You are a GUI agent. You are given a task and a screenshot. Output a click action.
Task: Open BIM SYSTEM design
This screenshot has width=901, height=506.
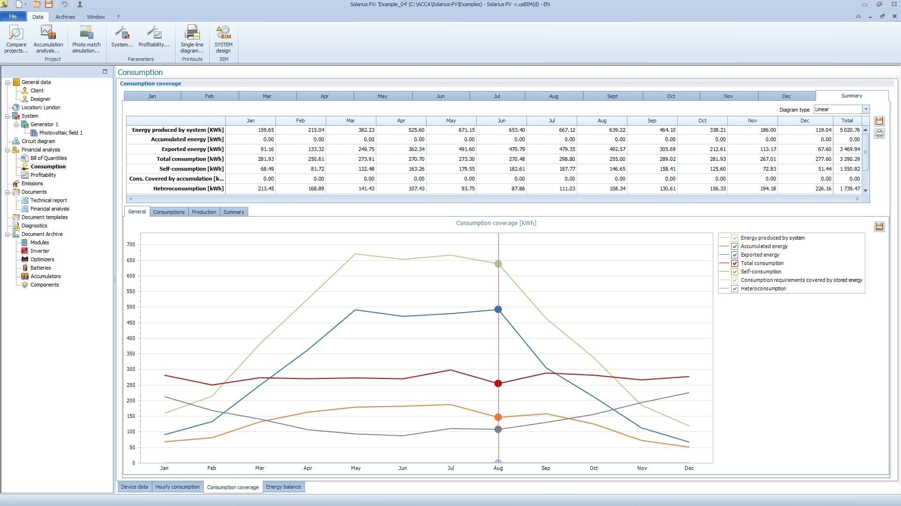pos(223,39)
